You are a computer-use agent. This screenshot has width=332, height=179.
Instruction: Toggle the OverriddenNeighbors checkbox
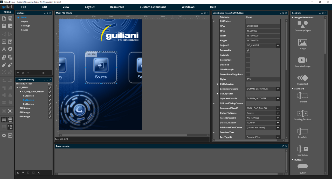248,74
